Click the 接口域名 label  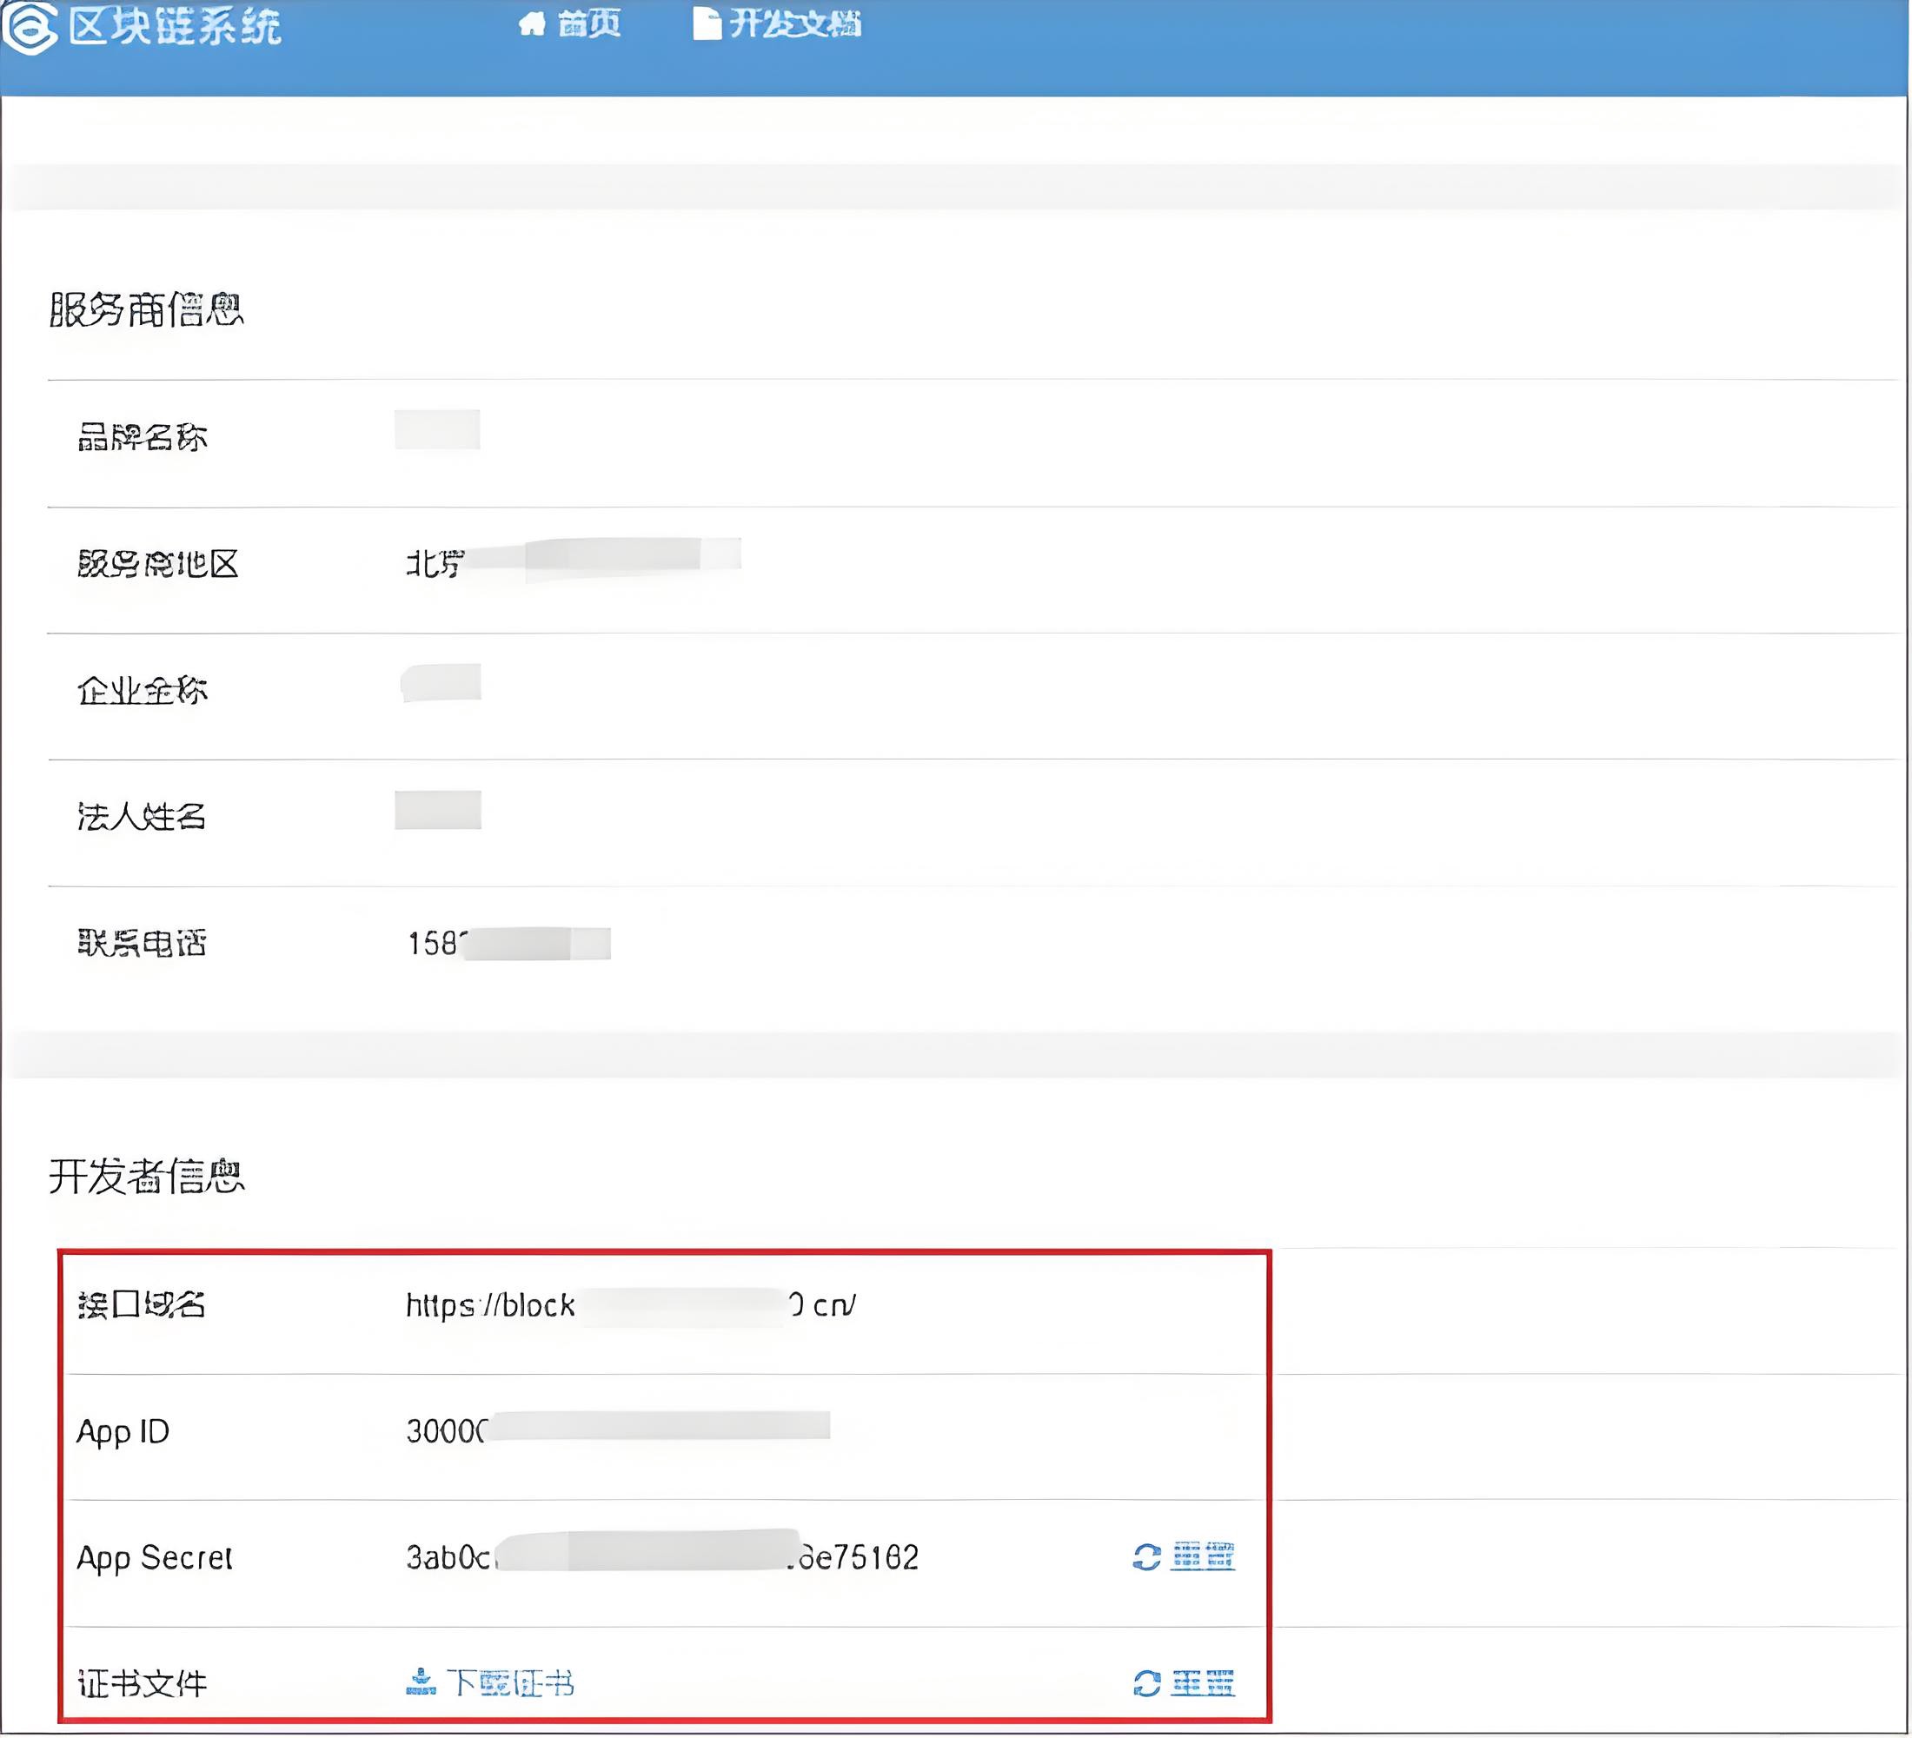pos(143,1304)
